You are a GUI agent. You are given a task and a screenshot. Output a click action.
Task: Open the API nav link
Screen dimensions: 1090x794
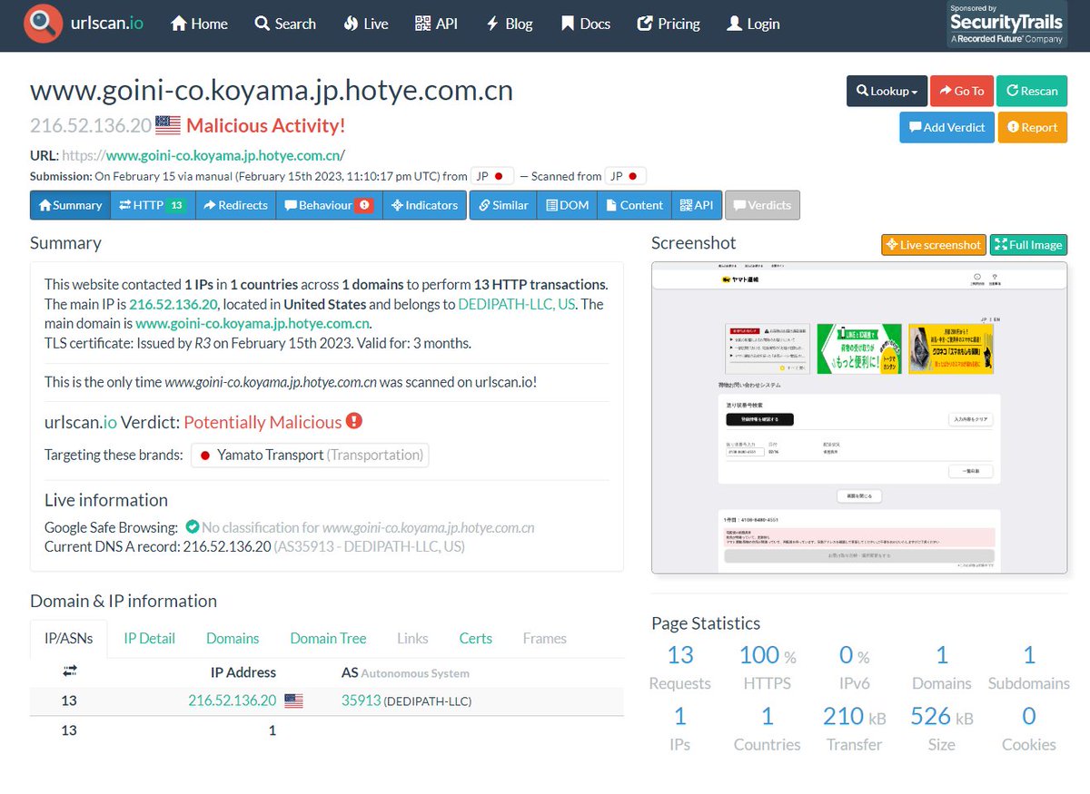[436, 24]
